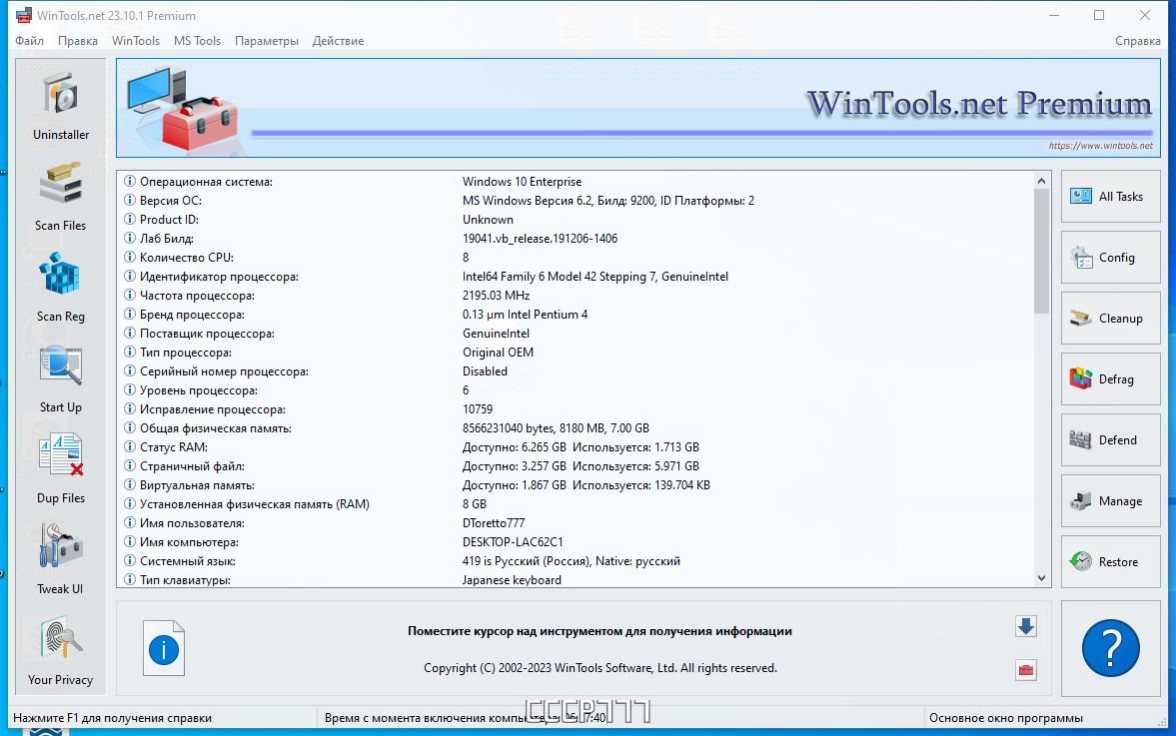Select the Общая физическая память row label

click(x=215, y=428)
